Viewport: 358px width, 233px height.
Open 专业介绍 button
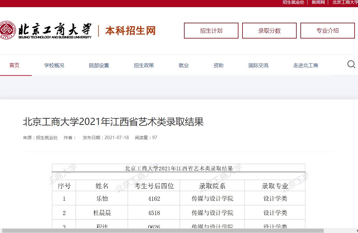[327, 30]
